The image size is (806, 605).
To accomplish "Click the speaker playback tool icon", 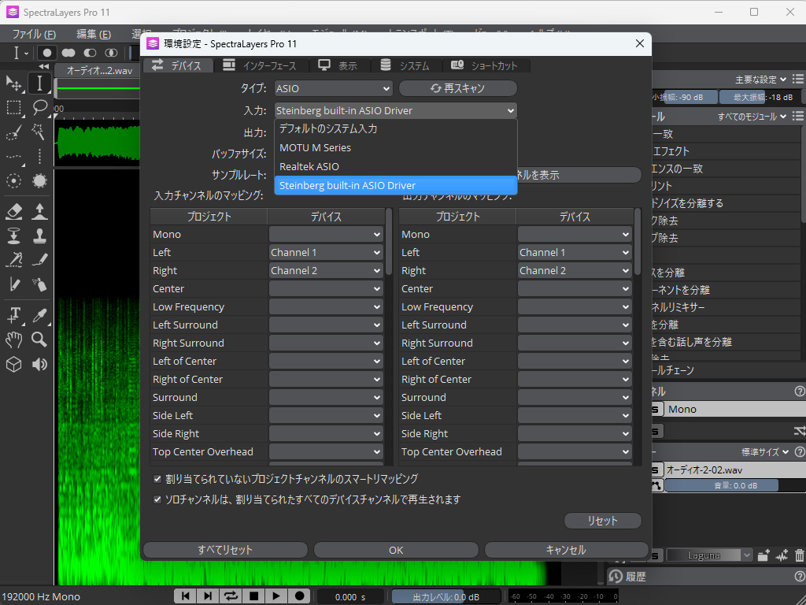I will click(39, 364).
